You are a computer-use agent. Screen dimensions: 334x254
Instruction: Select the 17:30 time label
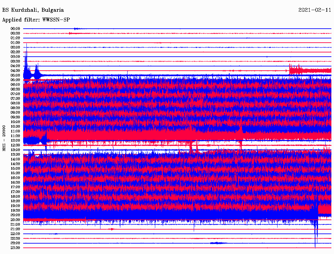(x=15, y=192)
